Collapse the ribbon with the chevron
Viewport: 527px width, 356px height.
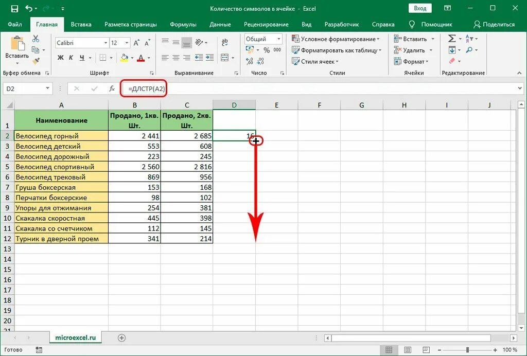click(520, 73)
